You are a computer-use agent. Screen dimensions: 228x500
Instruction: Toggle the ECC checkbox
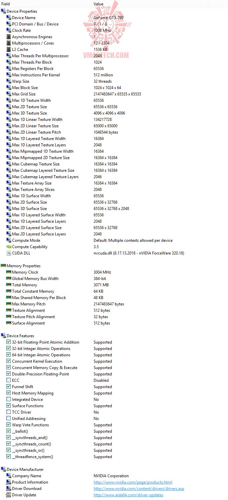click(x=9, y=380)
